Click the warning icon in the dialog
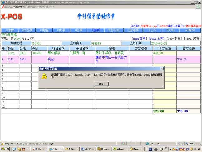 45,76
